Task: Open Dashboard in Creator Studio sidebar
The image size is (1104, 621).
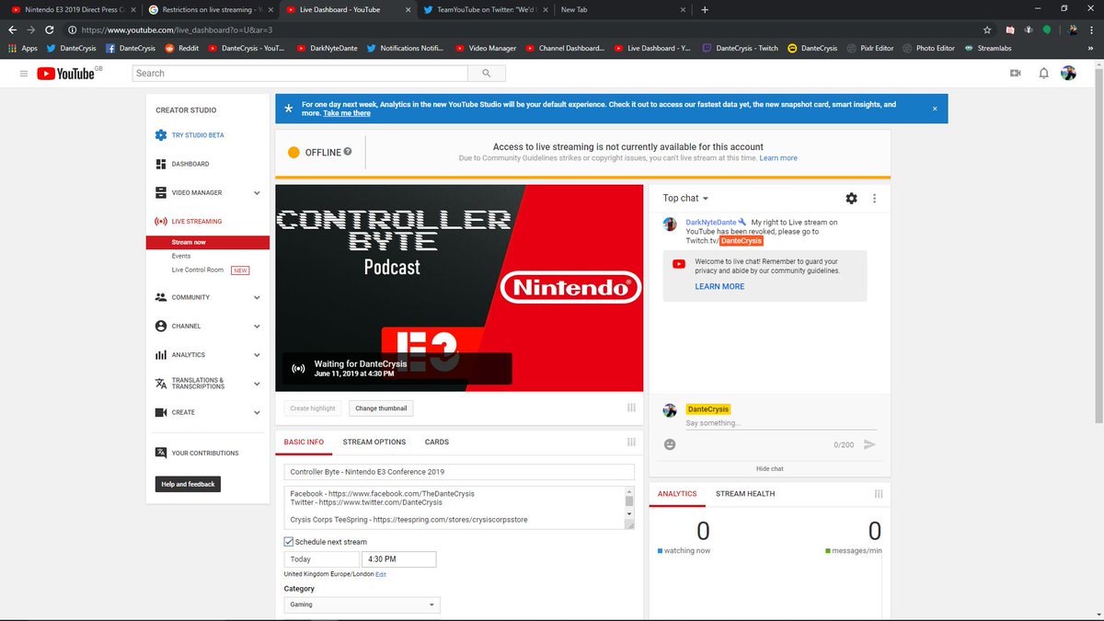Action: [x=190, y=164]
